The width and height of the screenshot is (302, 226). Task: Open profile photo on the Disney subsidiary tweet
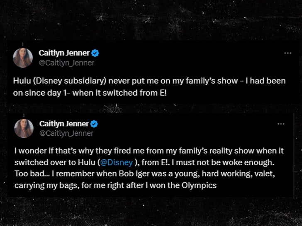click(x=22, y=58)
